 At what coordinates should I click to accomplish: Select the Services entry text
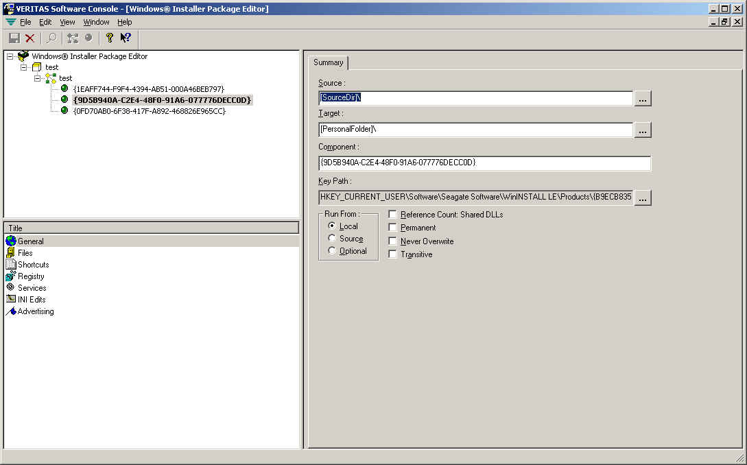point(32,288)
